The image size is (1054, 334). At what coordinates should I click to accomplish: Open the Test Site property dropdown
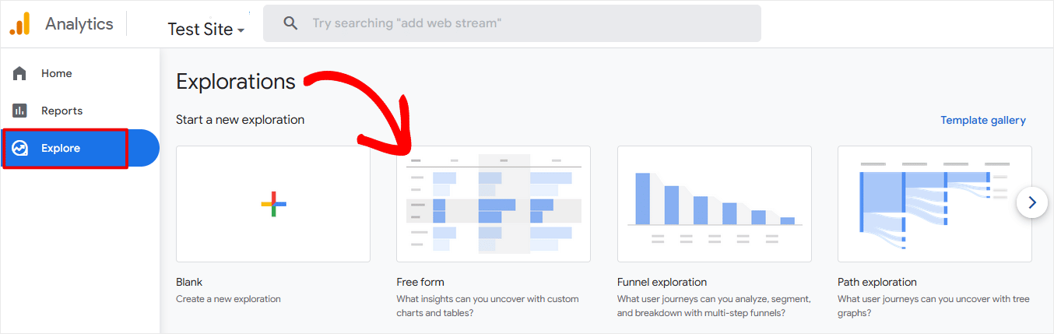point(206,30)
